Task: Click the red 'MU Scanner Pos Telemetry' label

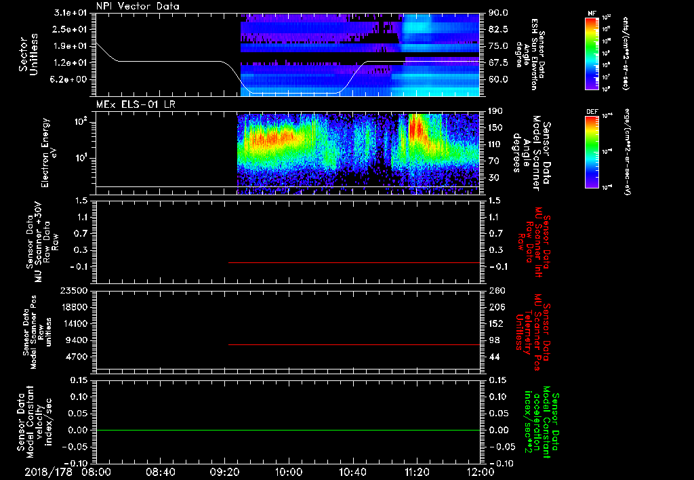Action: coord(533,332)
